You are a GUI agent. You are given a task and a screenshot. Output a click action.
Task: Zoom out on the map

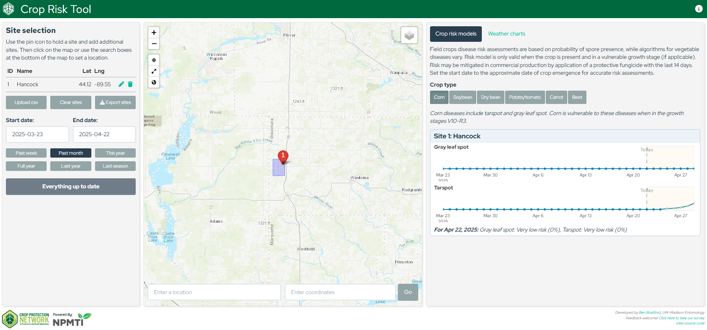pyautogui.click(x=154, y=44)
